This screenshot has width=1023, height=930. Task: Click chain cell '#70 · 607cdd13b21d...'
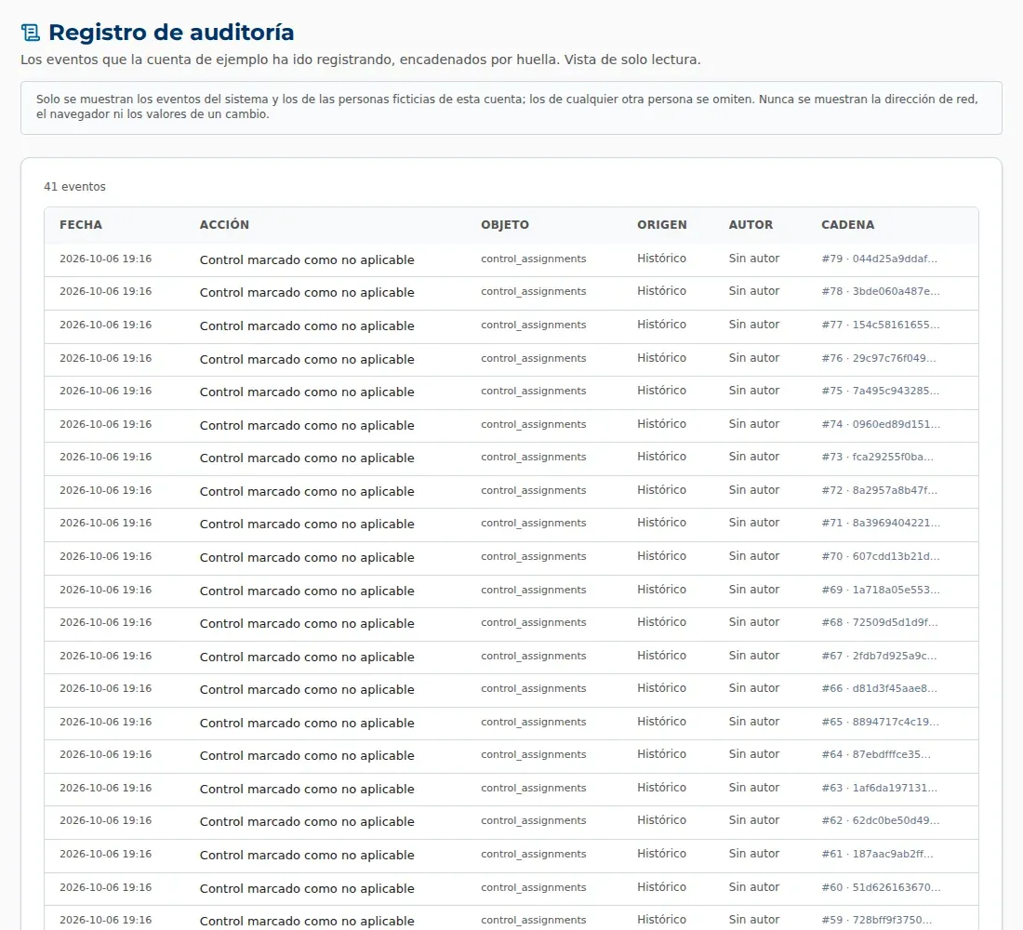pyautogui.click(x=881, y=557)
